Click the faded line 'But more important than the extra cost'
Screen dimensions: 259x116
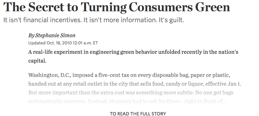tap(131, 93)
